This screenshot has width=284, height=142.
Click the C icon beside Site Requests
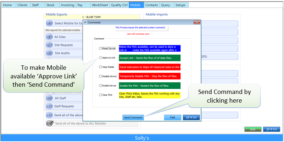[49, 45]
